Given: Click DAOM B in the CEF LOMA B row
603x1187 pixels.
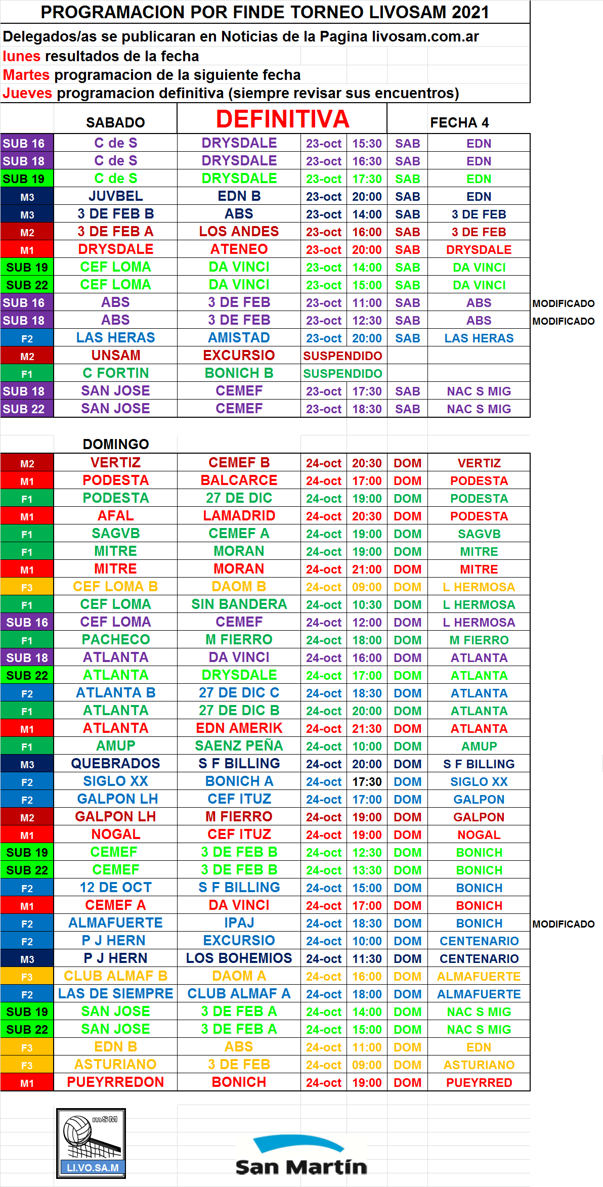Looking at the screenshot, I should [x=239, y=587].
